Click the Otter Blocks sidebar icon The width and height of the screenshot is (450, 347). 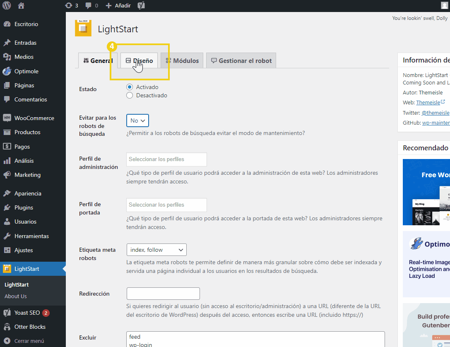(x=7, y=327)
